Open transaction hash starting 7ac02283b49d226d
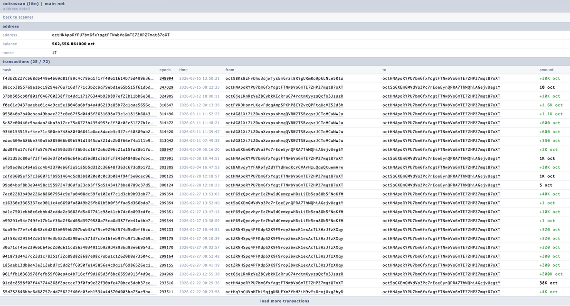The width and height of the screenshot is (570, 306). point(78,194)
